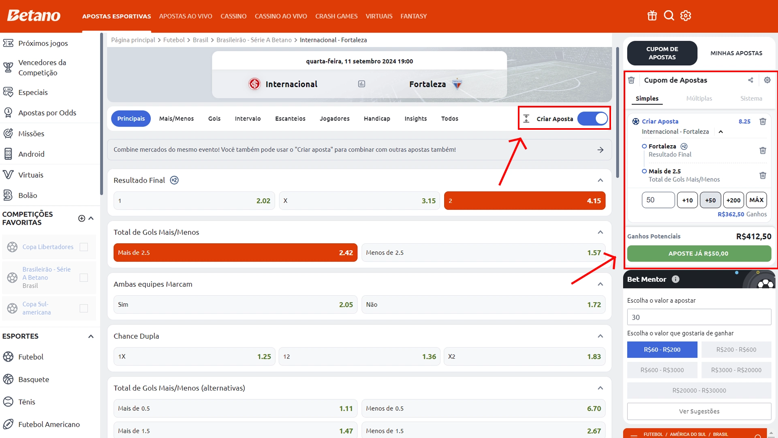Collapse the Resultado Final market
This screenshot has height=438, width=778.
(601, 180)
